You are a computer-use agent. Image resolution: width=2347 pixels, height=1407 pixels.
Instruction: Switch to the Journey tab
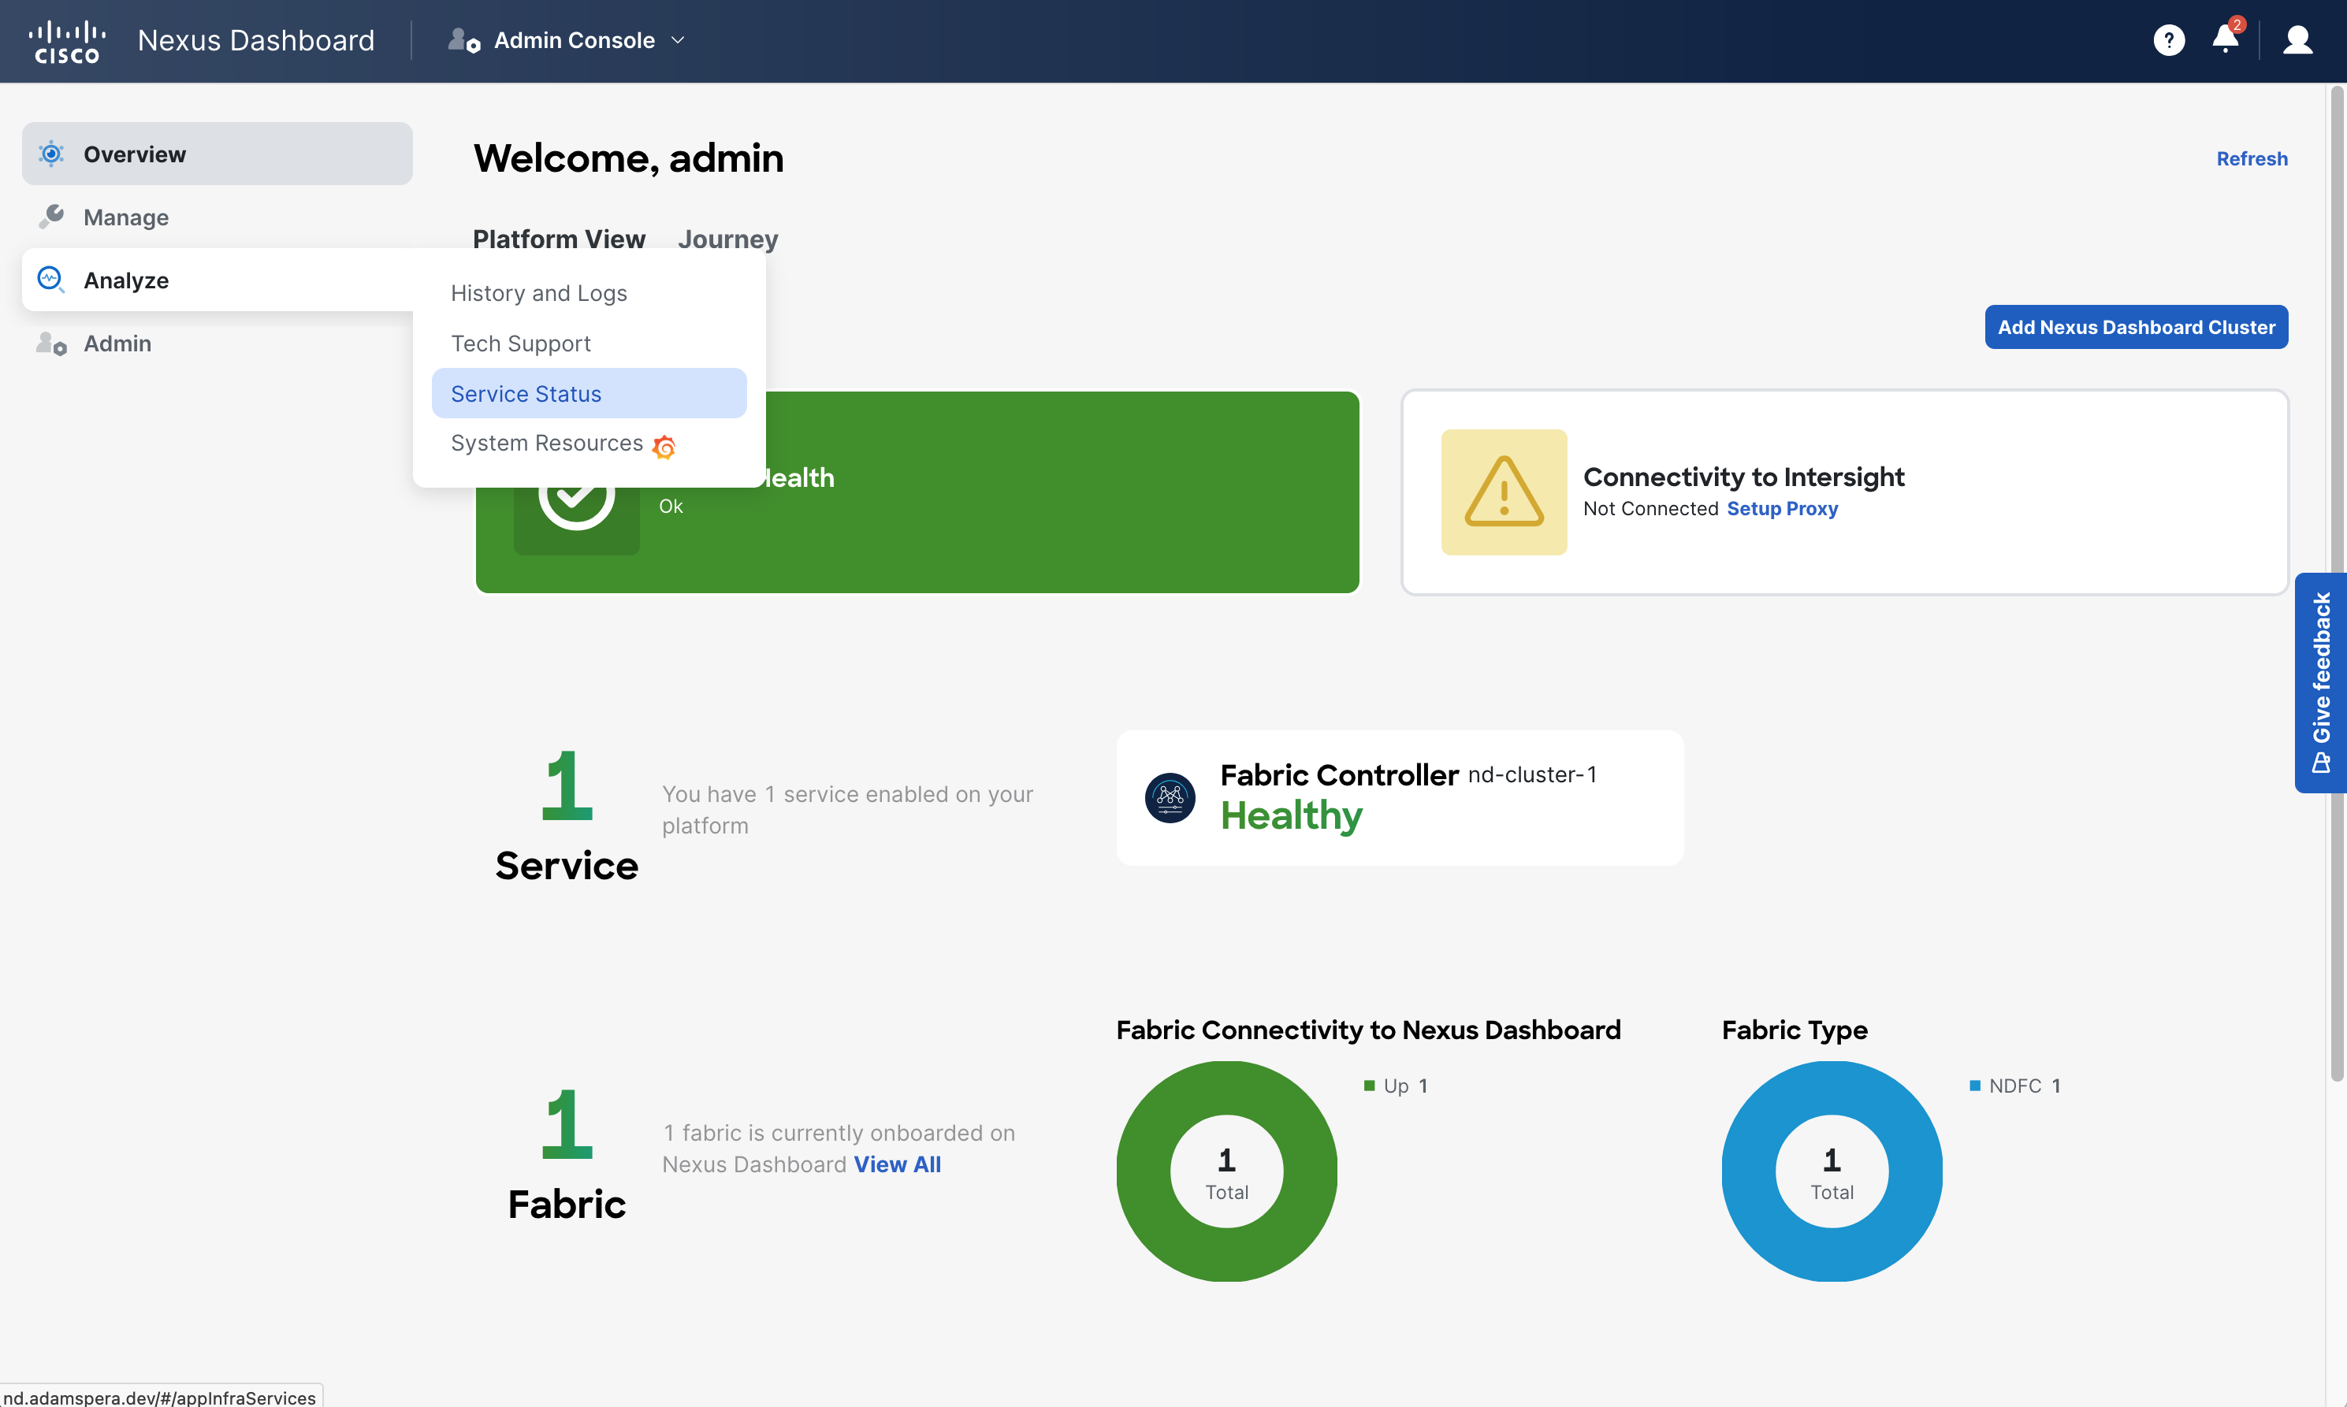728,239
